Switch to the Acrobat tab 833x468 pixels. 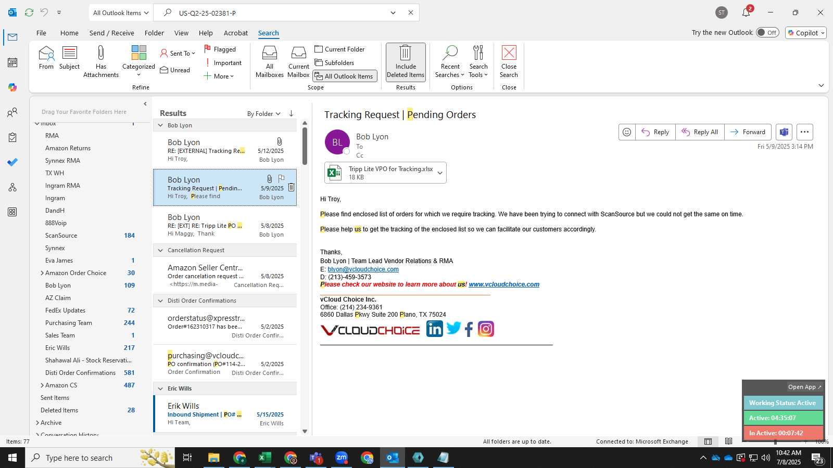(x=235, y=33)
